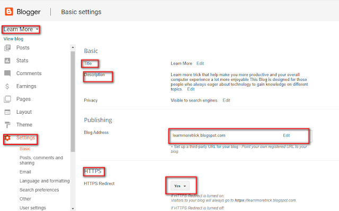
Task: Click the Earnings dollar sign icon
Action: 7,86
